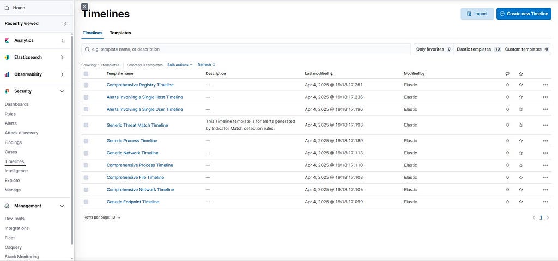Check the Comprehensive Registry Timeline checkbox

click(x=86, y=85)
